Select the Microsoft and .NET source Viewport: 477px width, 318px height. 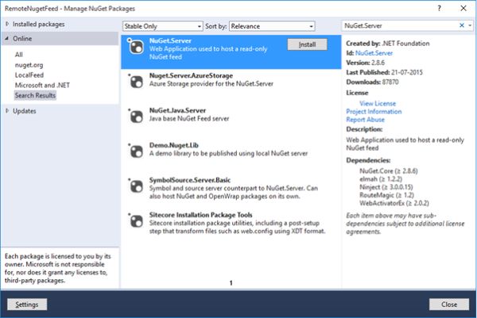[42, 86]
